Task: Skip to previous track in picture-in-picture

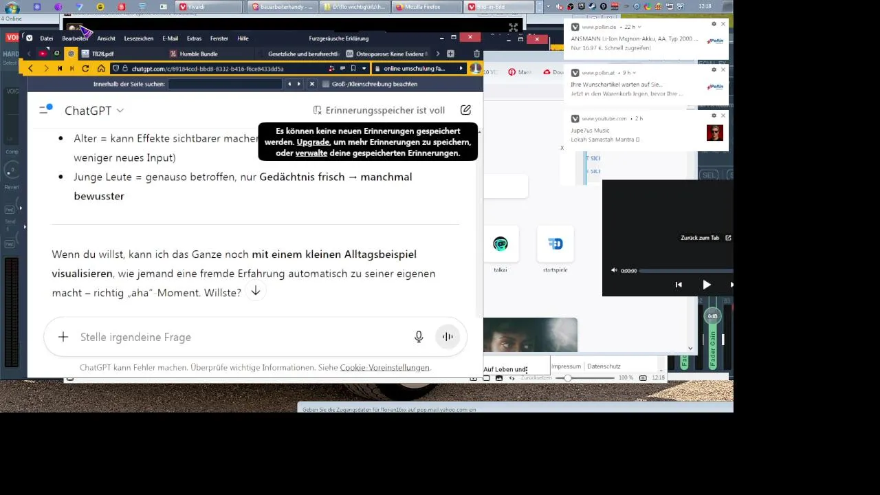Action: click(679, 285)
